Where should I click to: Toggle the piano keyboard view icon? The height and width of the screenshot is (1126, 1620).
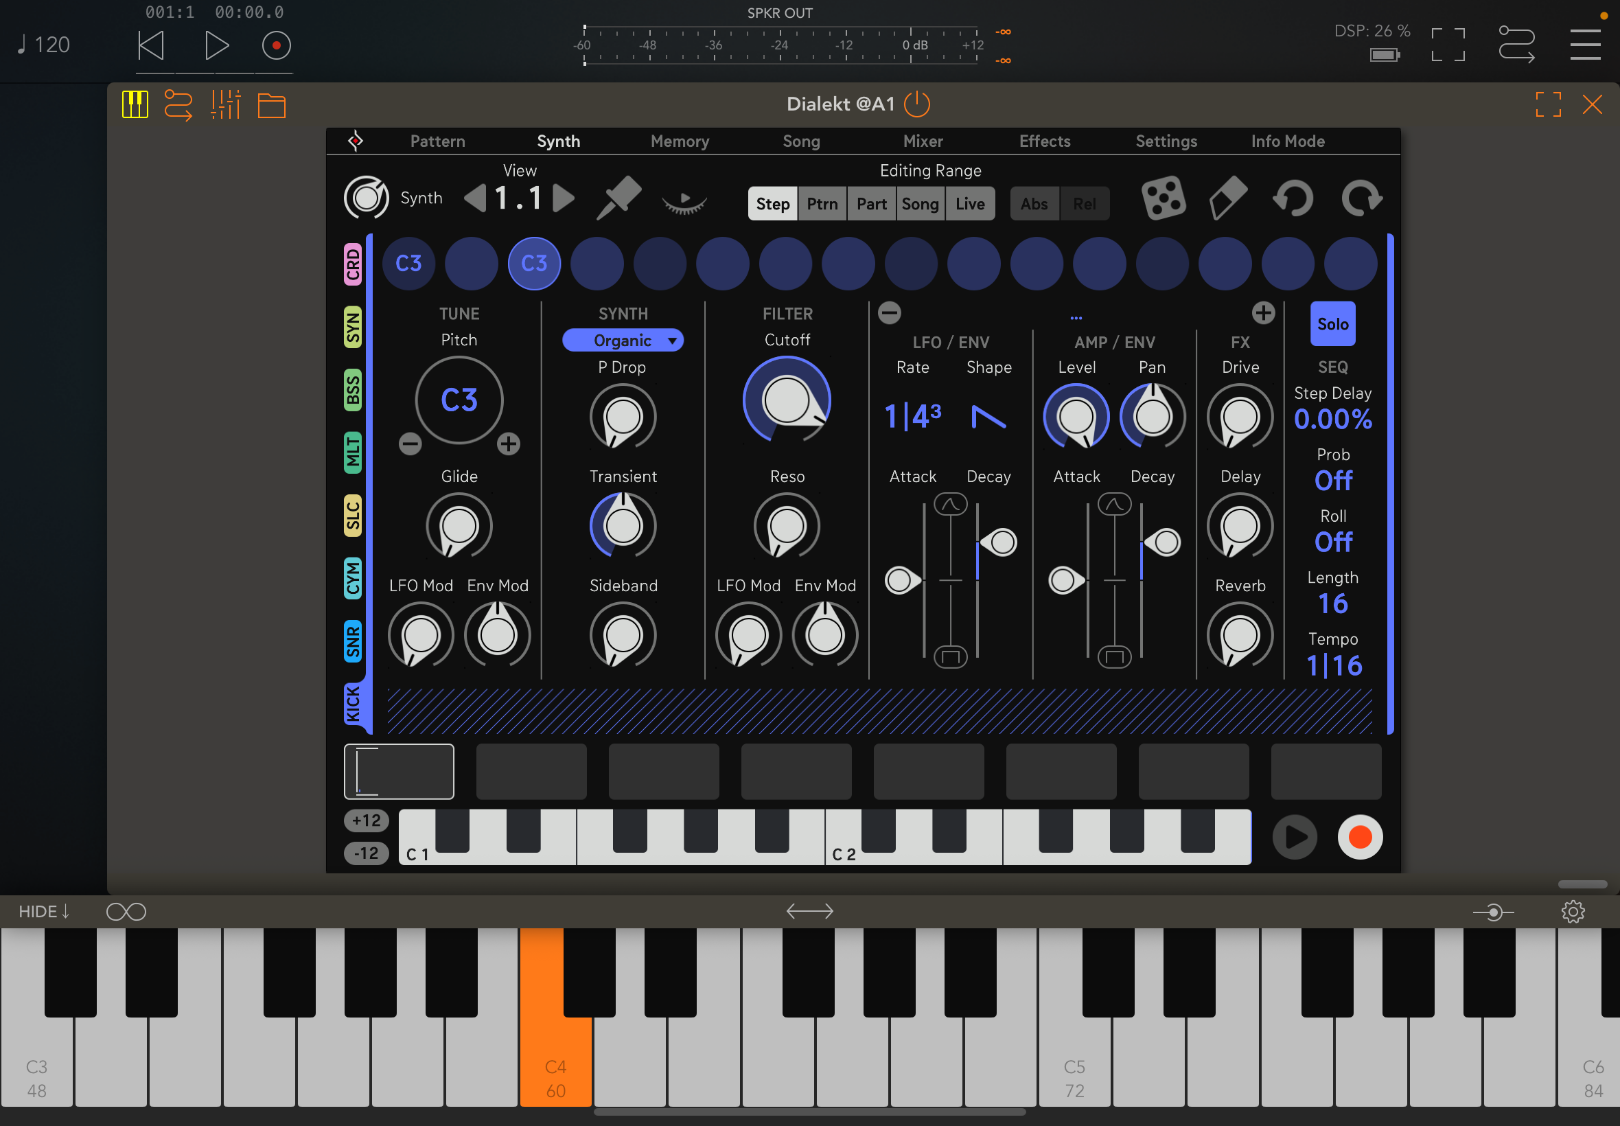135,105
